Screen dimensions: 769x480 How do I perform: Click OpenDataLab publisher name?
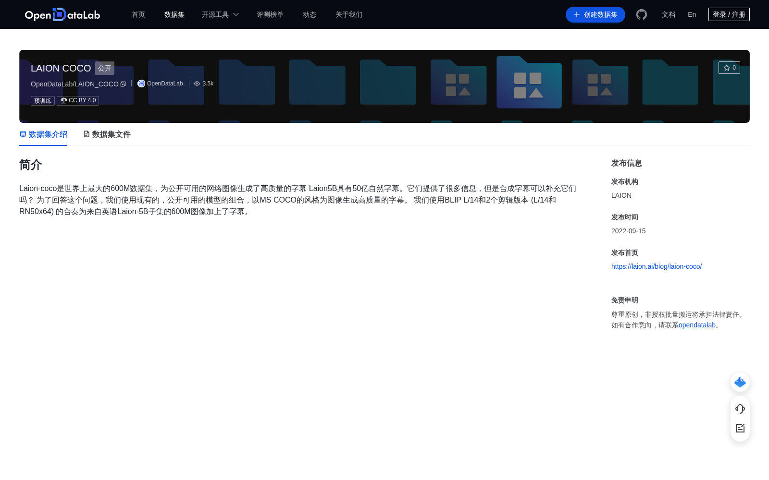[165, 84]
